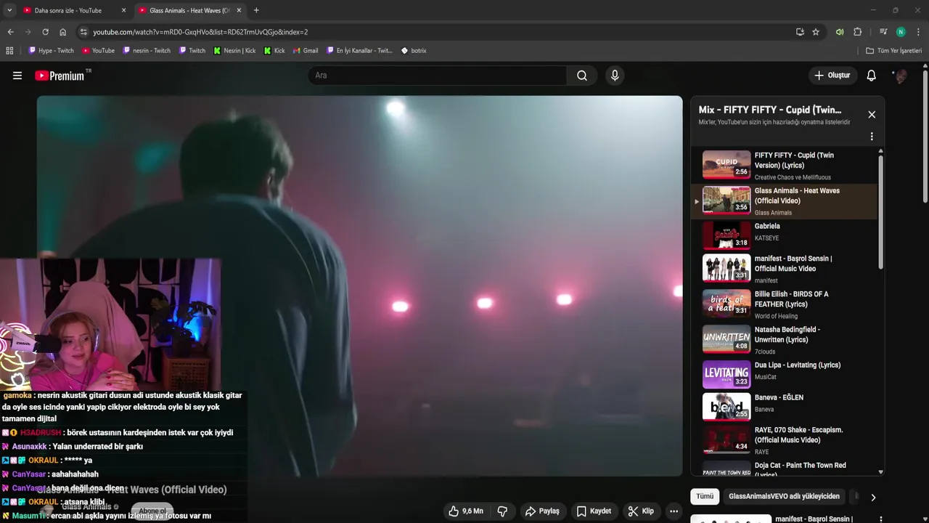The height and width of the screenshot is (523, 929).
Task: Click the Oluştur create button
Action: (832, 76)
